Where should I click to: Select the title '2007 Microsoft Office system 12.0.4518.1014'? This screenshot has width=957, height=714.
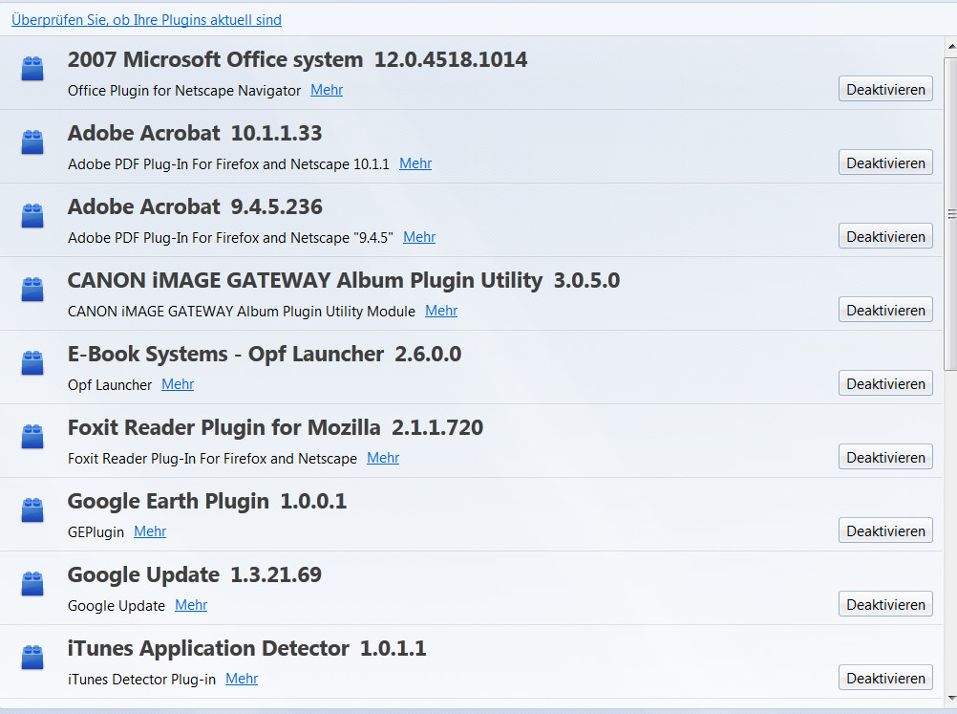coord(297,59)
